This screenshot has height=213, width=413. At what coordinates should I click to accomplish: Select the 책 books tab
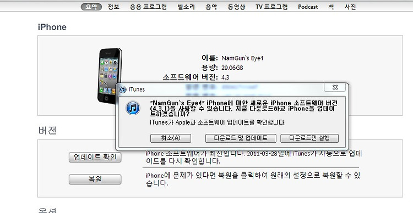tap(331, 7)
